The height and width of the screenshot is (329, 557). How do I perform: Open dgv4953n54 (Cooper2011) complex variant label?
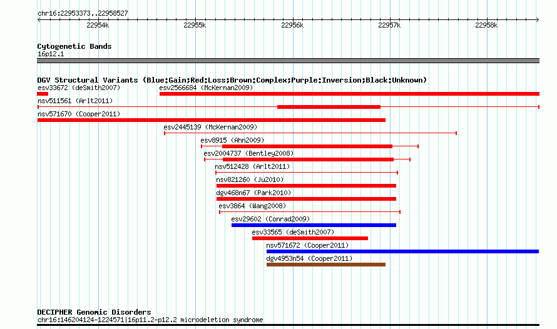[309, 258]
